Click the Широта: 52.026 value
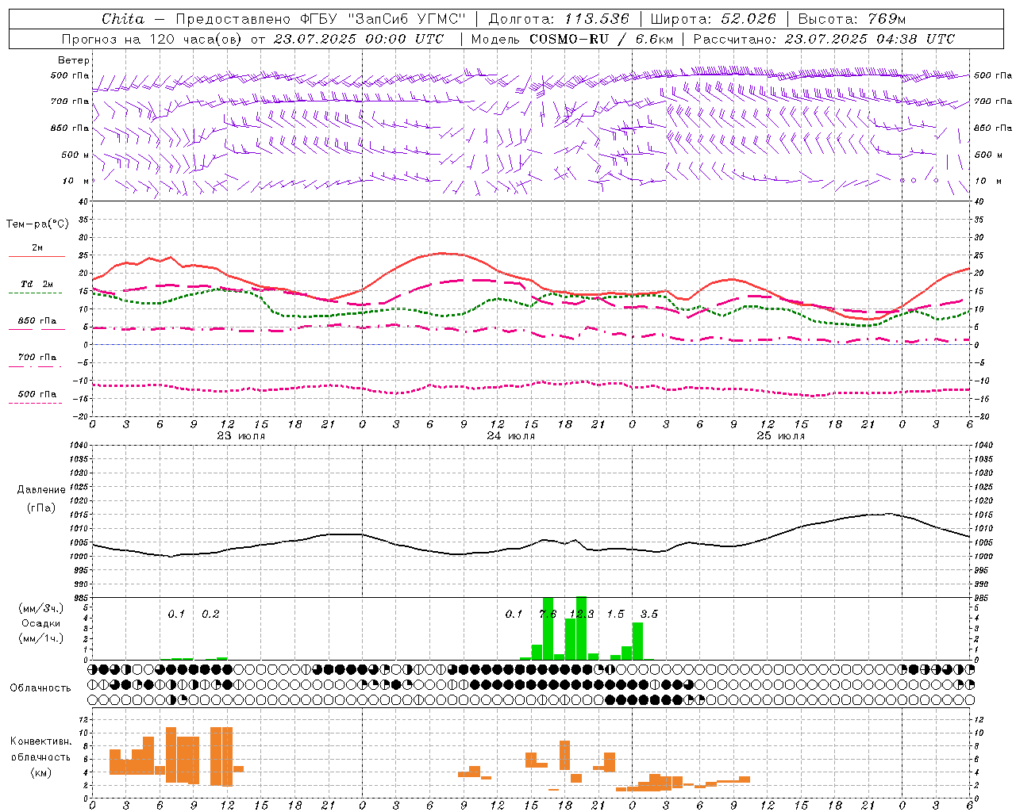The image size is (1016, 812). (713, 18)
